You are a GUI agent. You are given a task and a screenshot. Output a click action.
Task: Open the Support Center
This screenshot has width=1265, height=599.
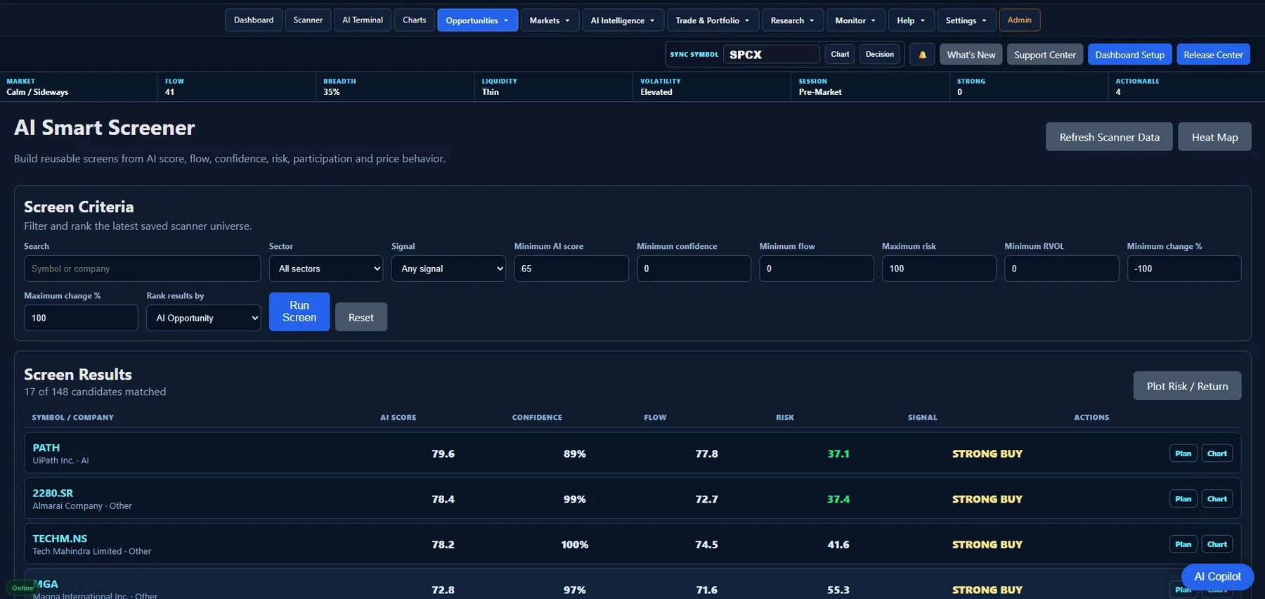click(1044, 54)
